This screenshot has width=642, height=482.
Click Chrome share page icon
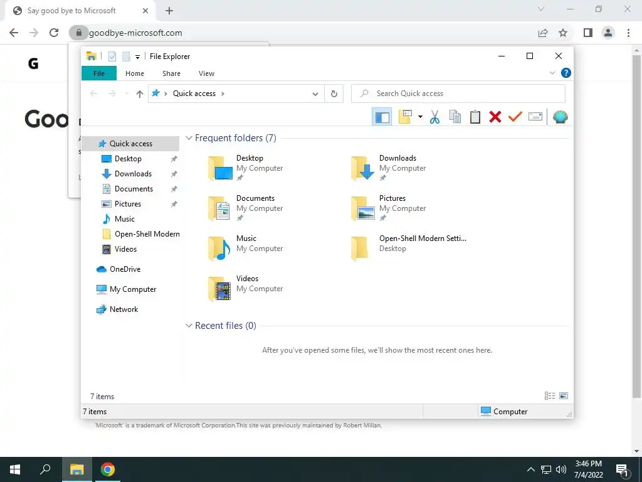pyautogui.click(x=543, y=33)
